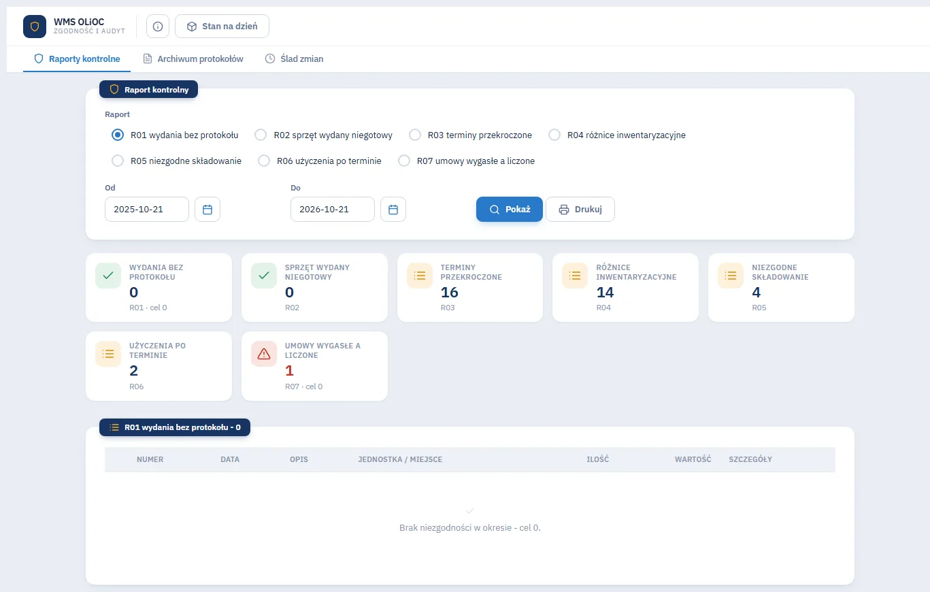Click the OPIS column header
930x592 pixels.
tap(299, 459)
